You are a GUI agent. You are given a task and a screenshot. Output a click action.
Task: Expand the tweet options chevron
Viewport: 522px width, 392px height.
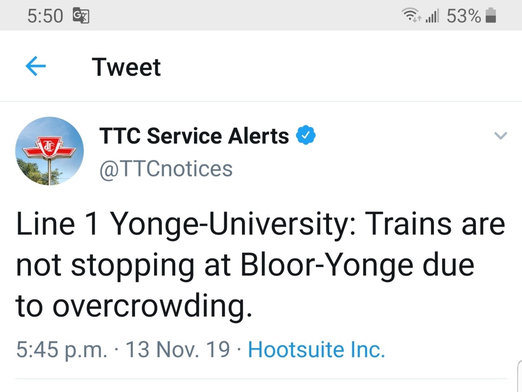click(x=500, y=136)
